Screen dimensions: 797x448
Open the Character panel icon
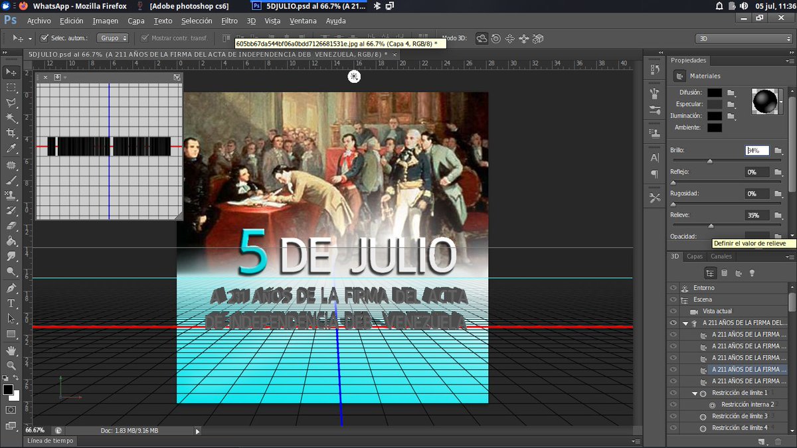655,157
